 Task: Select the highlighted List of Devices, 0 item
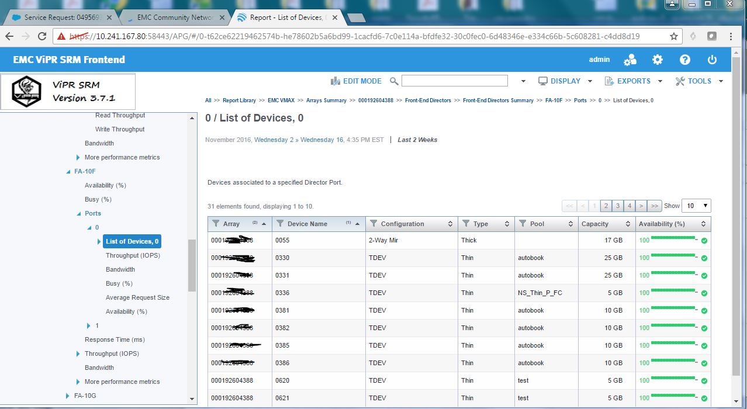pyautogui.click(x=132, y=241)
